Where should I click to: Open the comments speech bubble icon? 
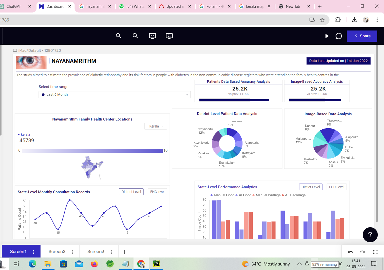(338, 36)
